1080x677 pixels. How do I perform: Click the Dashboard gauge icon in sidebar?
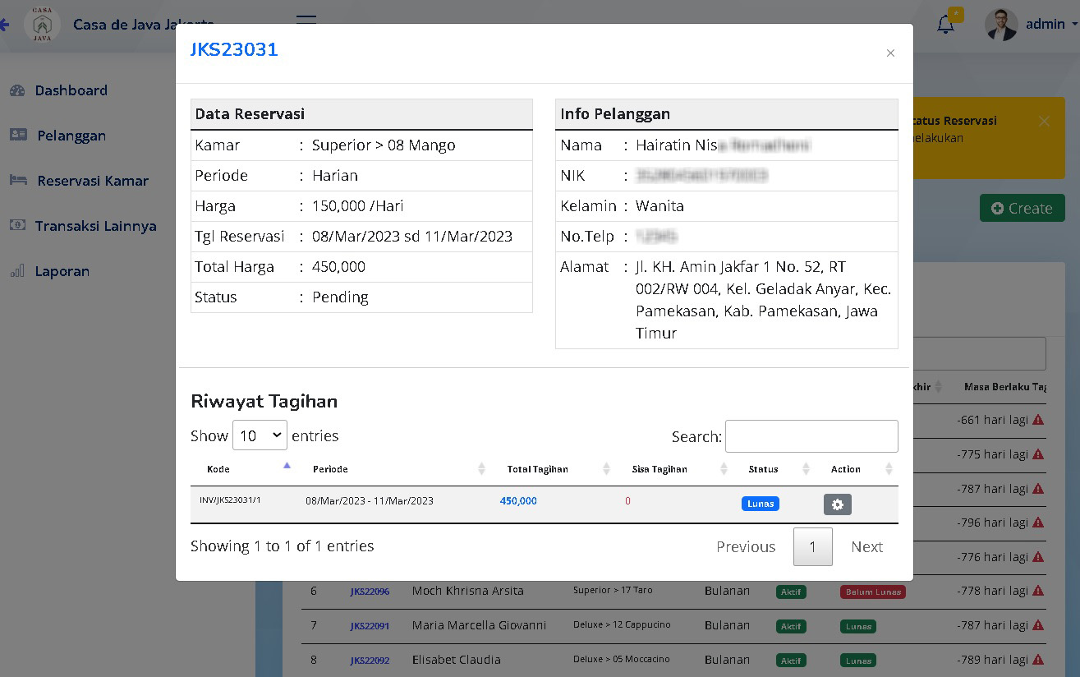[x=17, y=90]
